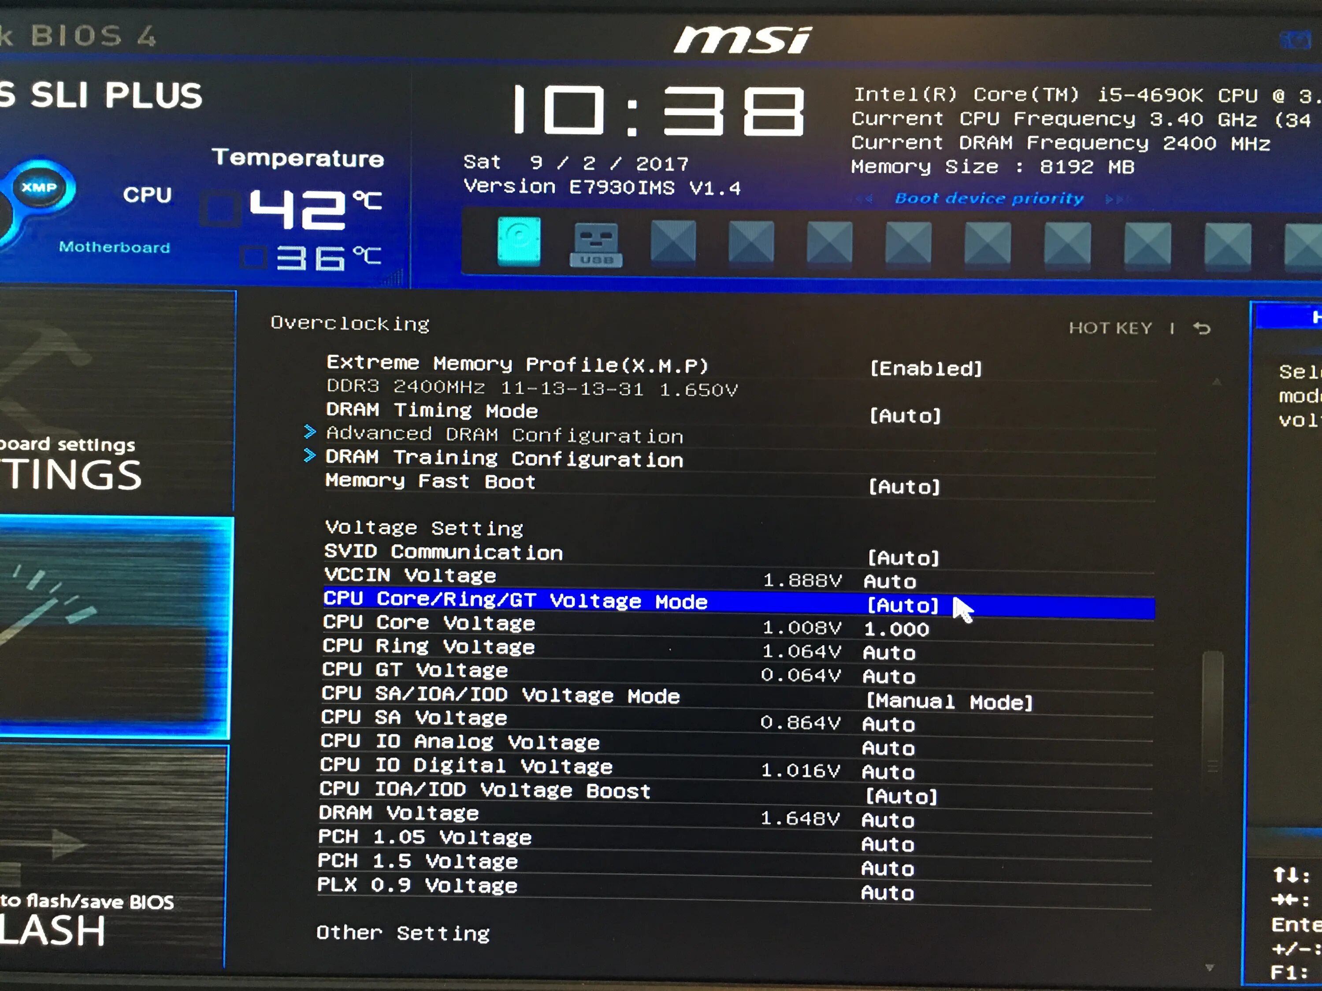Viewport: 1322px width, 991px height.
Task: Click the third empty boot device slot
Action: tap(829, 242)
